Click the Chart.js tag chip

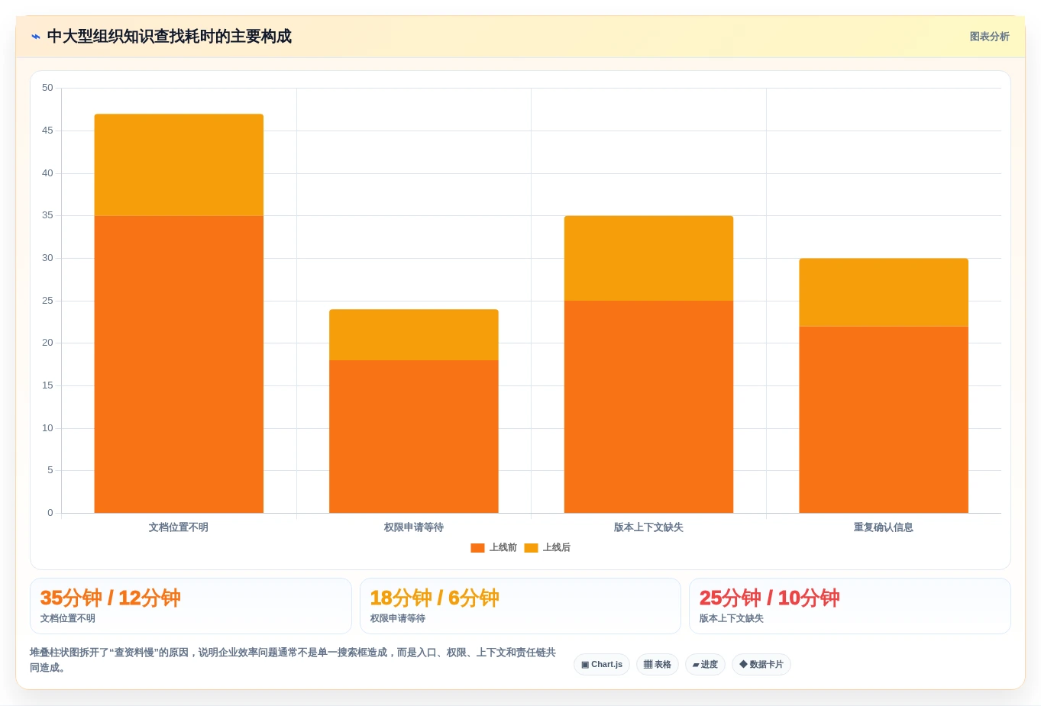click(x=602, y=665)
